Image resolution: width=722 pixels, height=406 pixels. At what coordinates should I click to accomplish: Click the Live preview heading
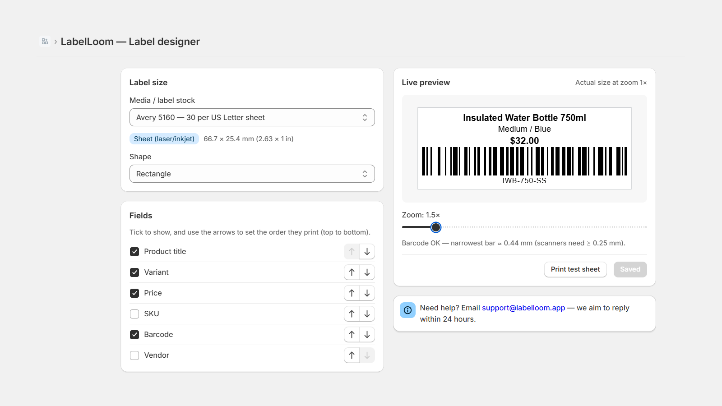[x=426, y=83]
